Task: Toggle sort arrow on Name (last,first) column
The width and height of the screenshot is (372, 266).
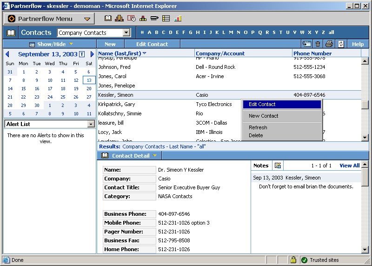Action: 145,53
